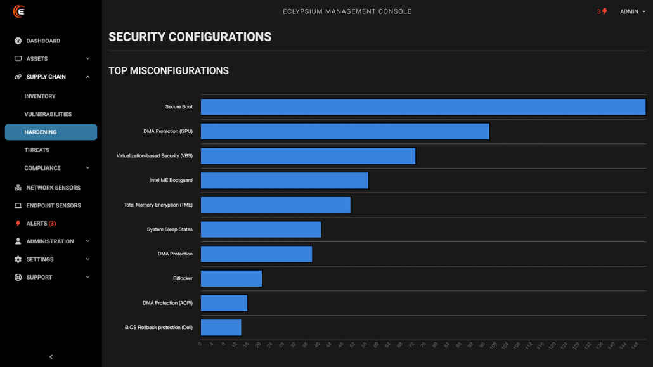
Task: Click the Network Sensors icon
Action: coord(18,188)
